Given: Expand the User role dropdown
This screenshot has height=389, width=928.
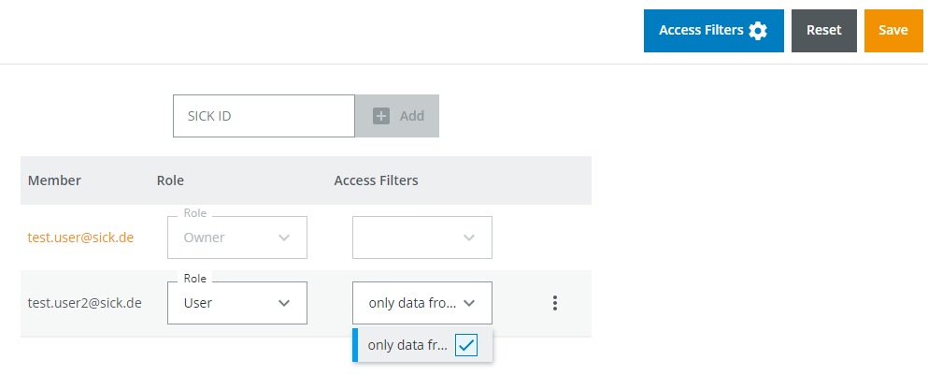Looking at the screenshot, I should point(236,303).
